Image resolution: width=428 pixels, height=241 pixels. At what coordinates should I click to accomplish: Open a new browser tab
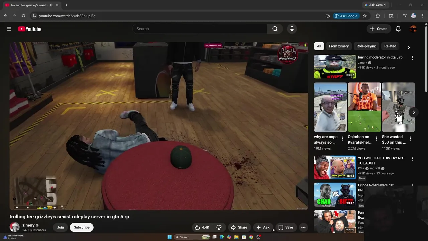(x=66, y=5)
